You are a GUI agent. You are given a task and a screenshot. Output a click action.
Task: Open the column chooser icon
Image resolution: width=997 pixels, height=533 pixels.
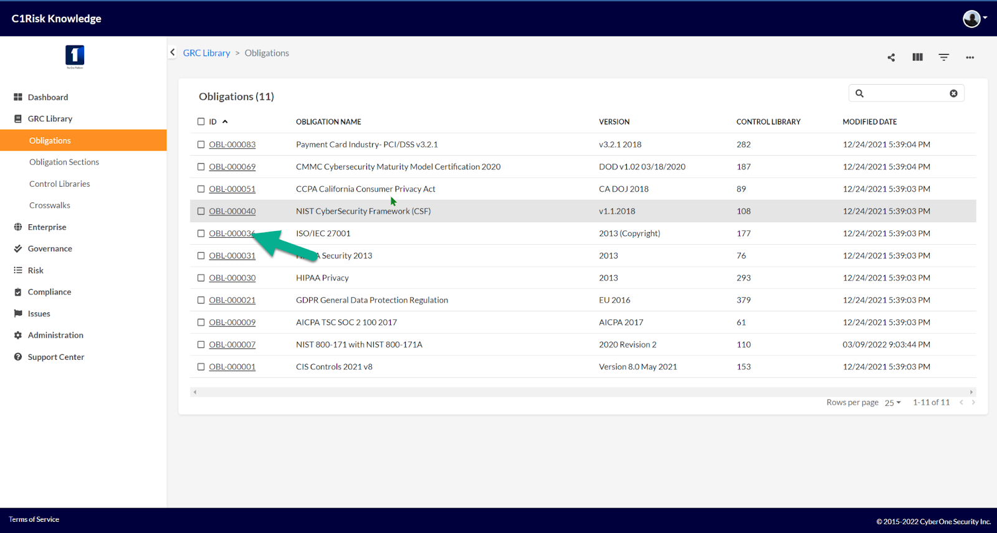(x=917, y=57)
